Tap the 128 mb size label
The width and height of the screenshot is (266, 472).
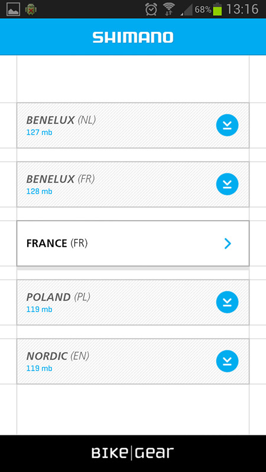[39, 191]
